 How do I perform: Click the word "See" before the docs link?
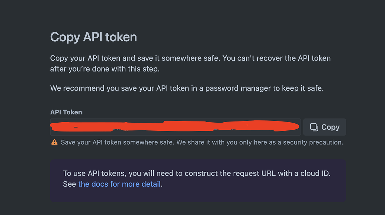click(70, 184)
